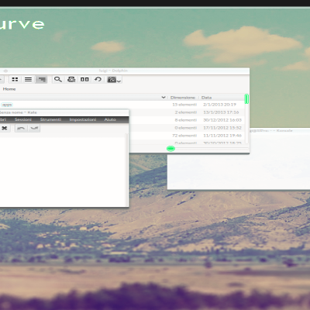Open the Dolphin control toolbar button
This screenshot has width=310, height=310.
(x=112, y=80)
